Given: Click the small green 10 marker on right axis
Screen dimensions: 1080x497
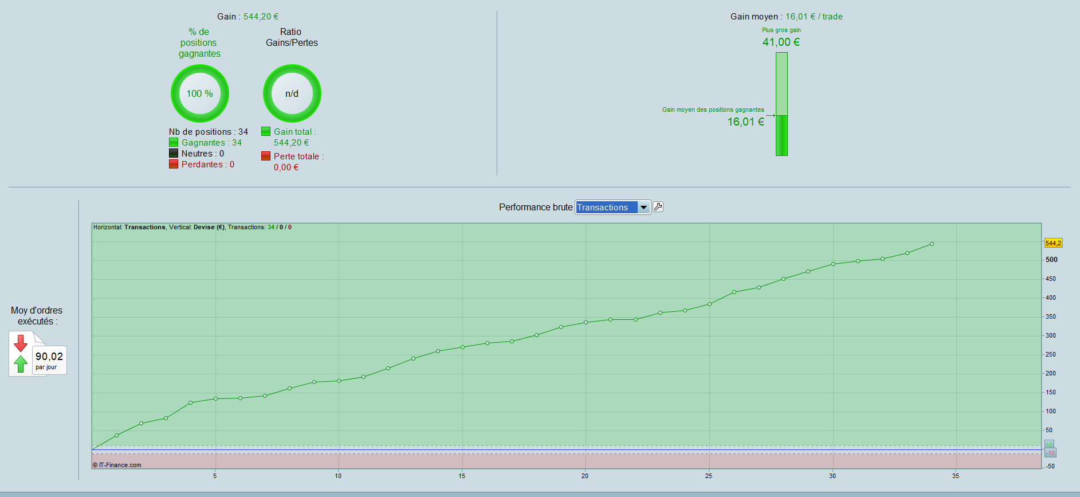Looking at the screenshot, I should point(1049,444).
